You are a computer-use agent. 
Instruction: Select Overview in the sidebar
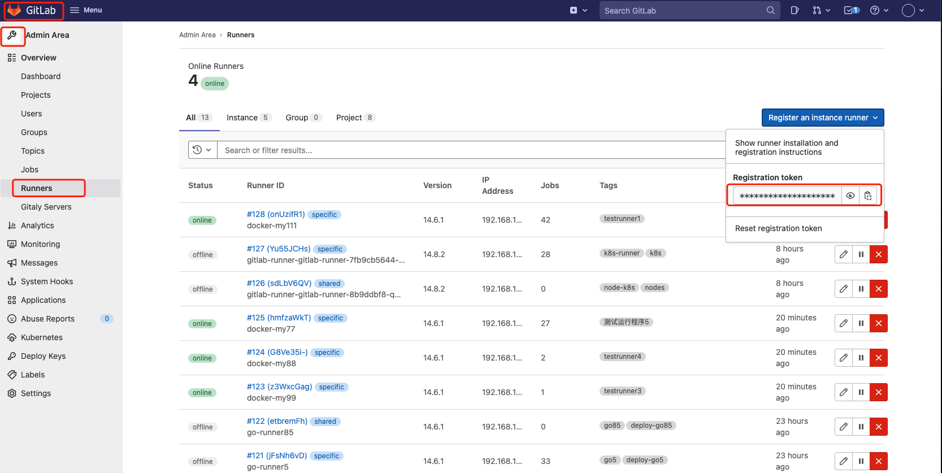click(x=38, y=58)
